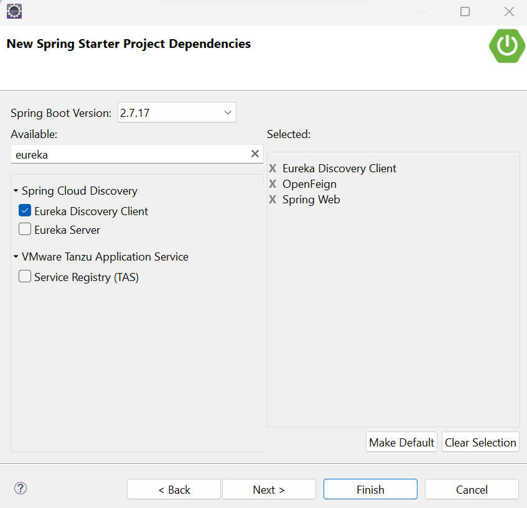Click the Eureka Server label
Image resolution: width=527 pixels, height=508 pixels.
tap(67, 230)
